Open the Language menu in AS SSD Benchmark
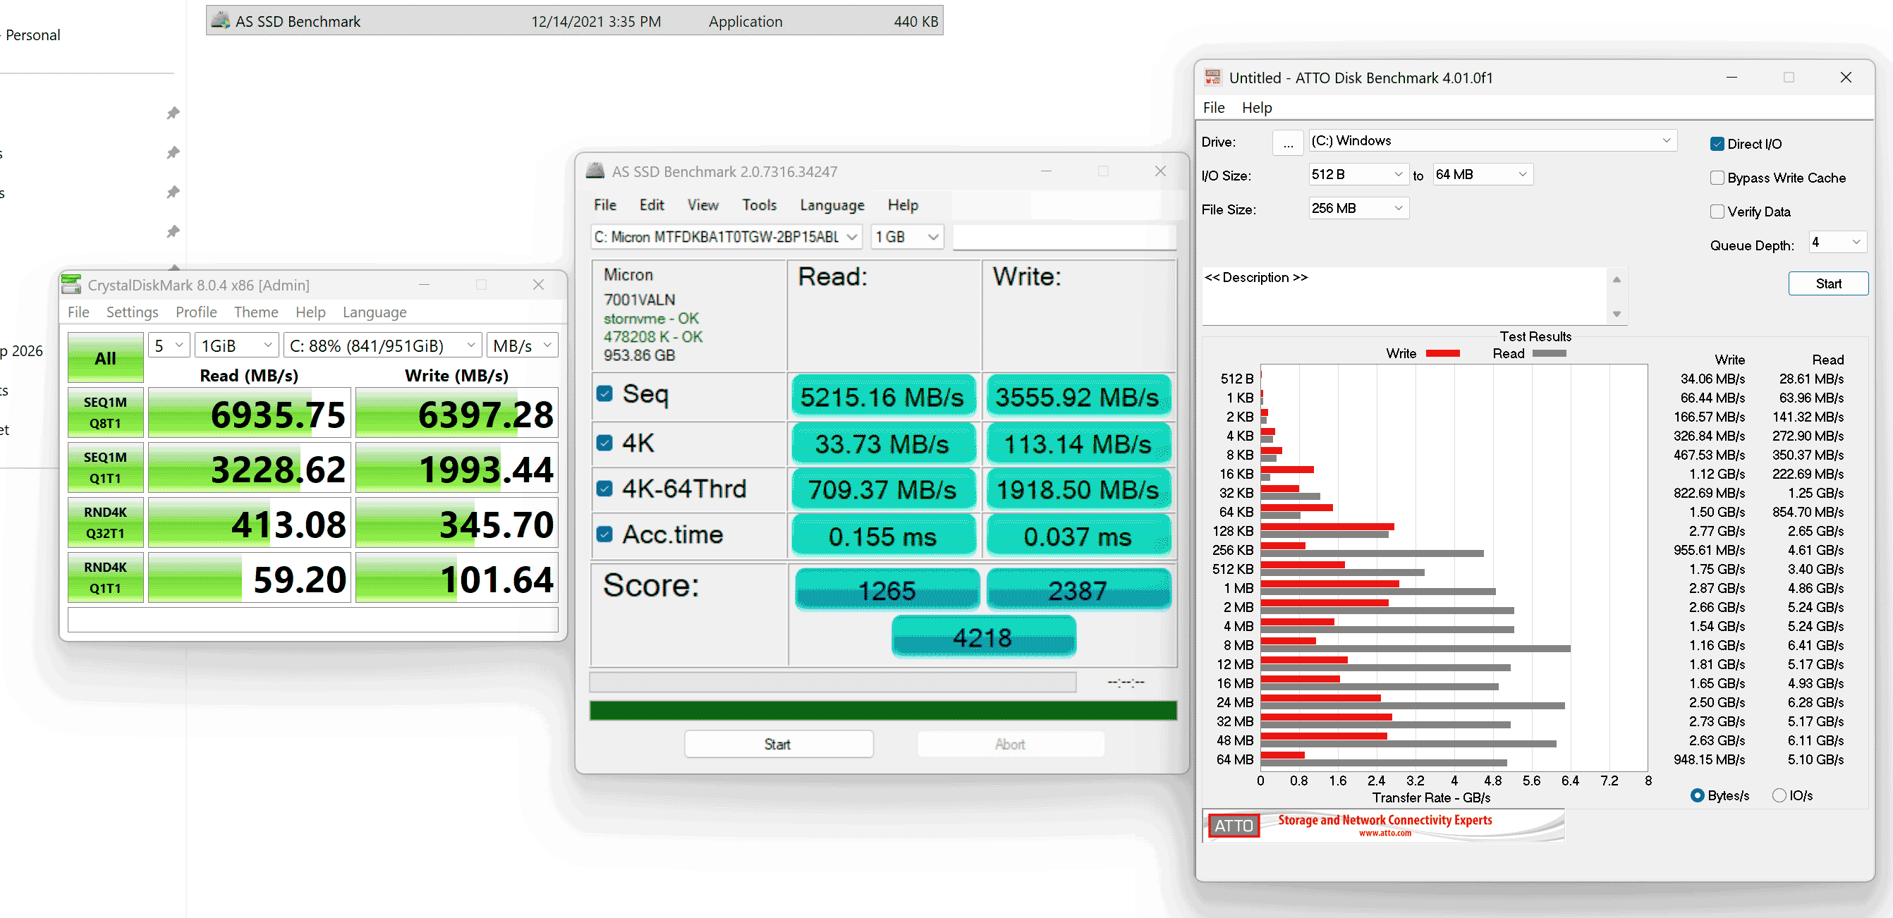The image size is (1893, 918). [832, 205]
